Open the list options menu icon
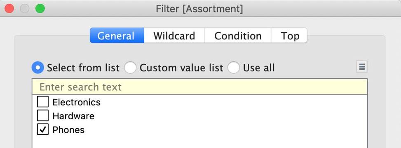The width and height of the screenshot is (401, 148). 361,67
